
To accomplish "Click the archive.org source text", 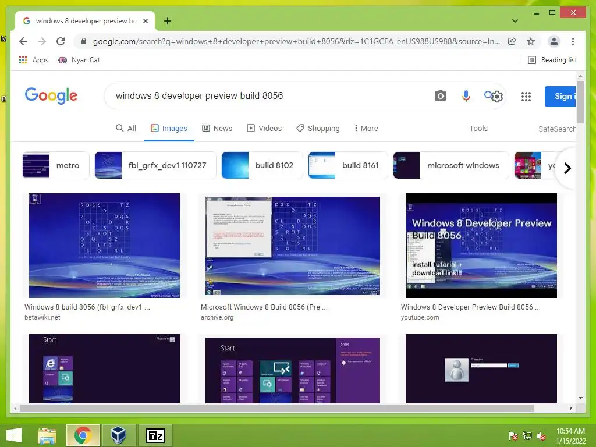I will 217,317.
